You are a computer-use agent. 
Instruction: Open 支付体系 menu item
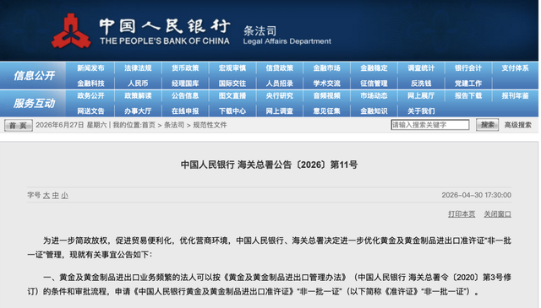coord(515,68)
